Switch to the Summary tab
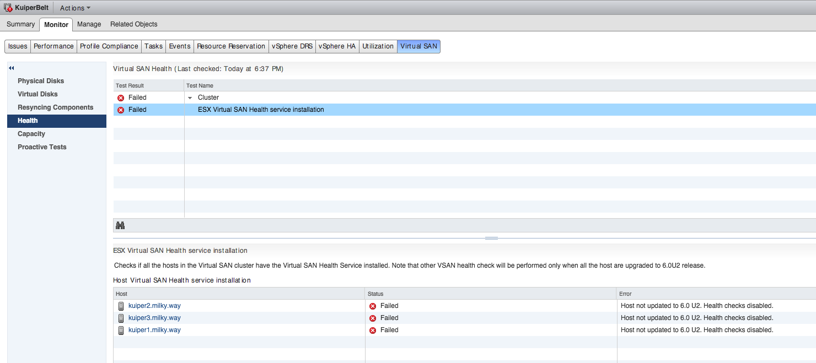This screenshot has height=363, width=816. (21, 24)
